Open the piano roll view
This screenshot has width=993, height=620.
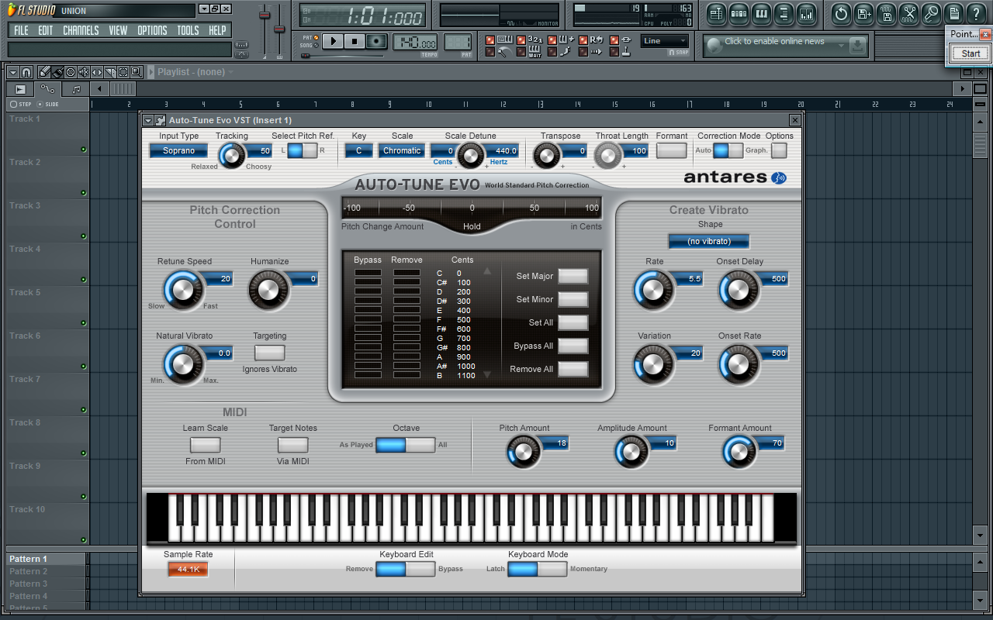(x=761, y=13)
